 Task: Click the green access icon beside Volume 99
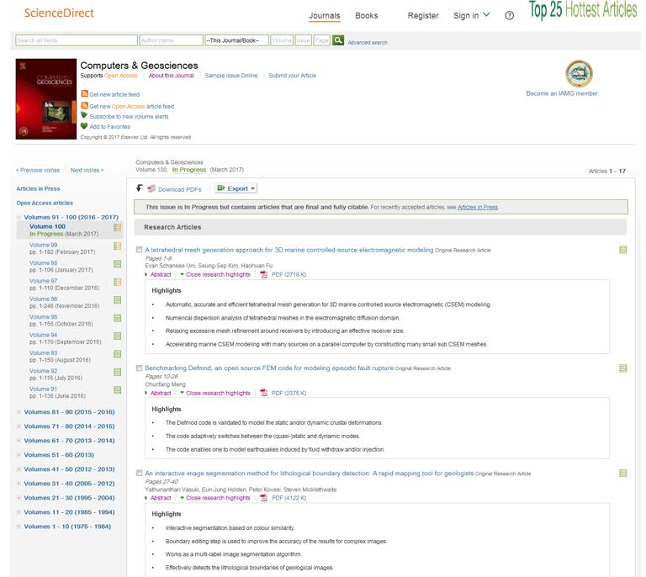(118, 246)
